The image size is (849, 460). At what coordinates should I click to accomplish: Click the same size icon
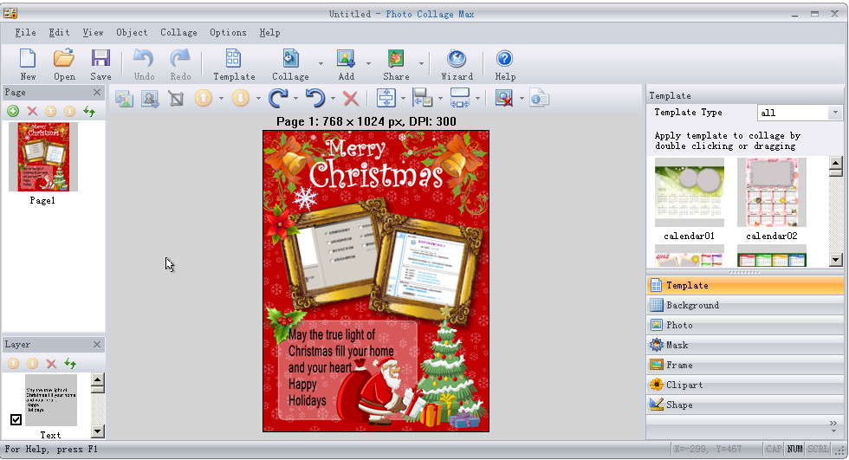point(460,99)
